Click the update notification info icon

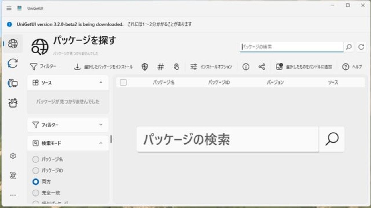(9, 24)
